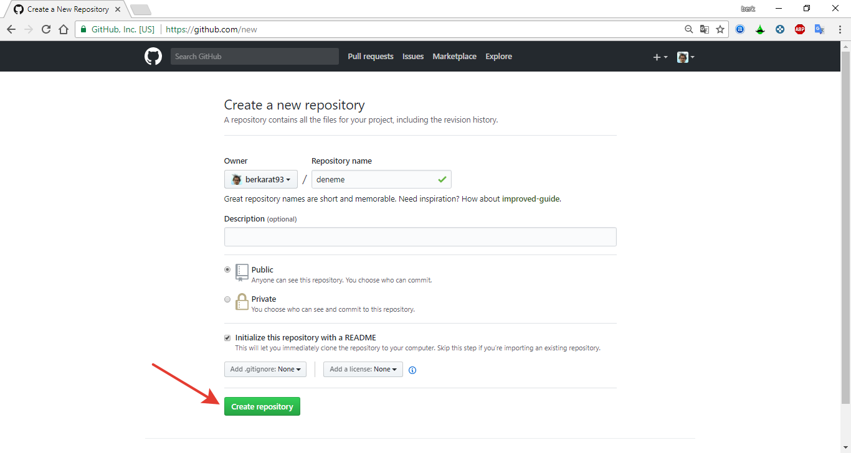Bookmark this page with star icon
Image resolution: width=851 pixels, height=453 pixels.
coord(720,29)
